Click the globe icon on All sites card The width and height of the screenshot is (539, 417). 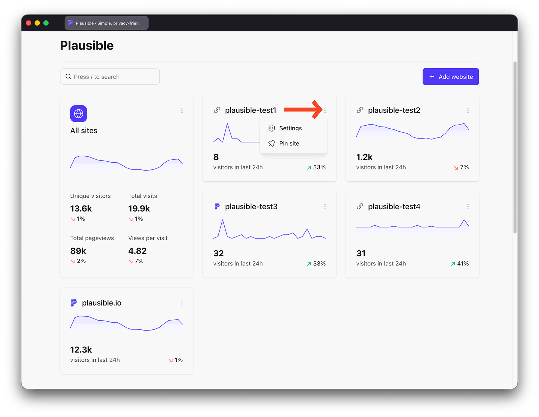coord(78,114)
